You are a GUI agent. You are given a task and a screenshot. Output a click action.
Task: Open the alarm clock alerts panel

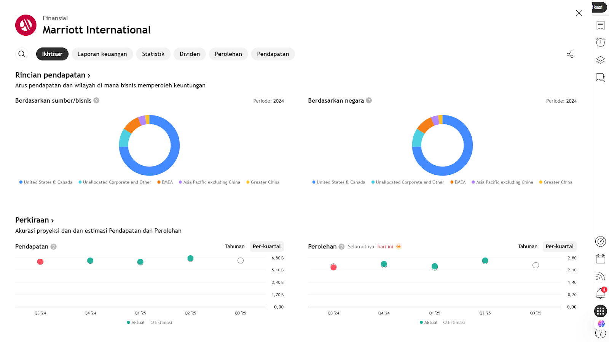pos(600,42)
